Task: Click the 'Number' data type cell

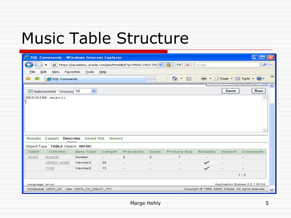Action: pyautogui.click(x=82, y=157)
